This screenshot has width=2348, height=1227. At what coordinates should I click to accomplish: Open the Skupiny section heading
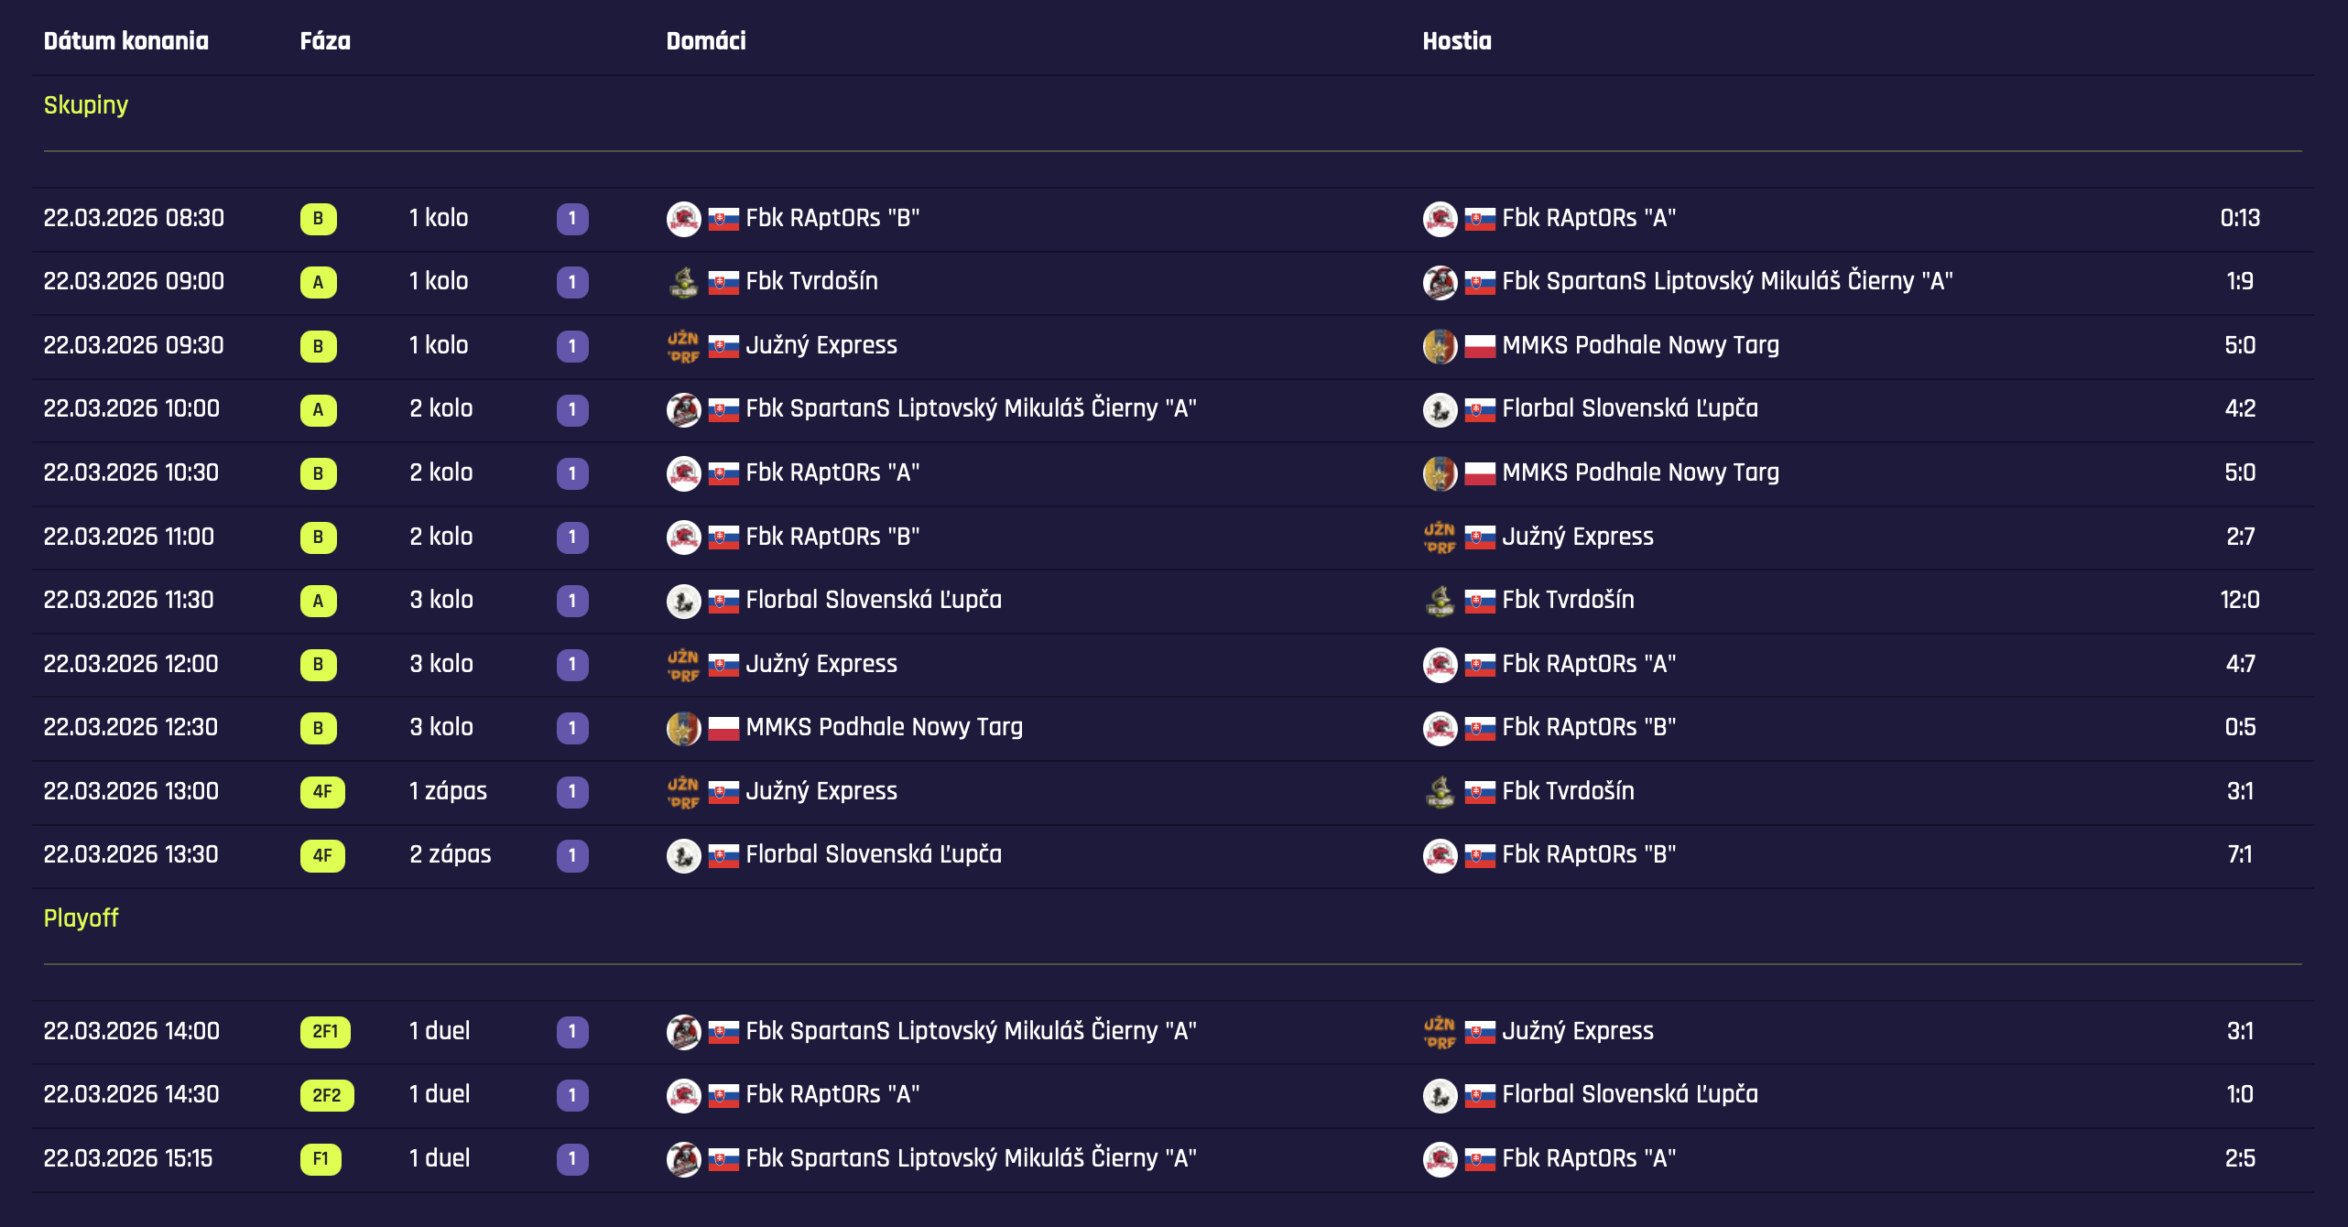click(x=86, y=105)
